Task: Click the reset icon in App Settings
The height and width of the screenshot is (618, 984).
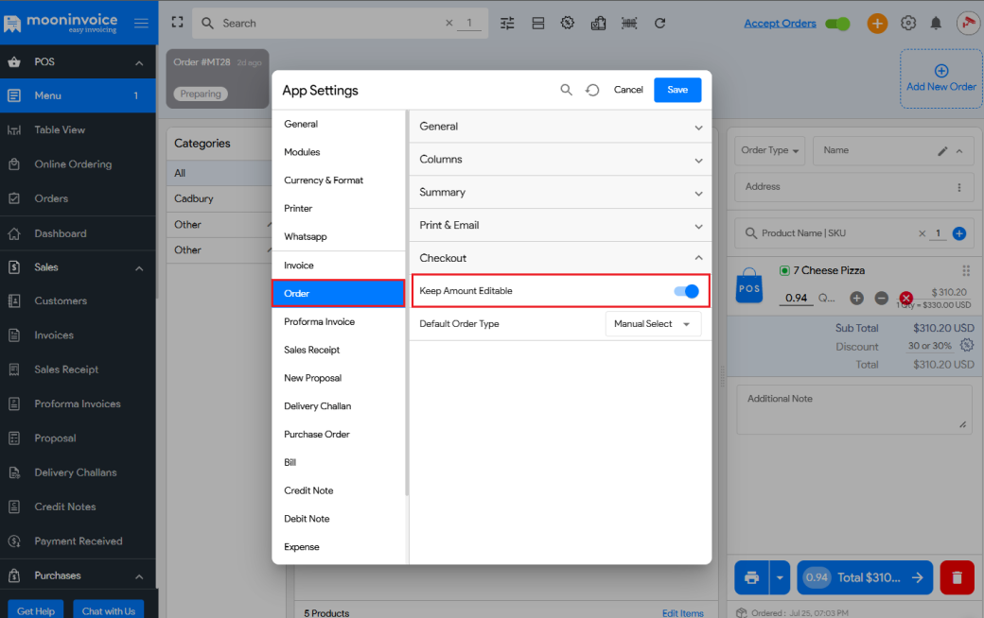Action: pos(592,90)
